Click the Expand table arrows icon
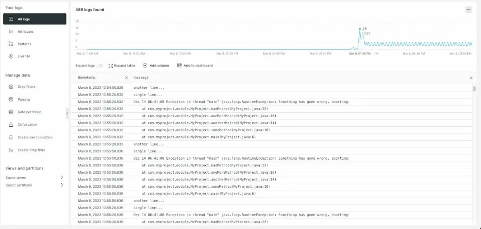Image resolution: width=481 pixels, height=229 pixels. pyautogui.click(x=111, y=65)
